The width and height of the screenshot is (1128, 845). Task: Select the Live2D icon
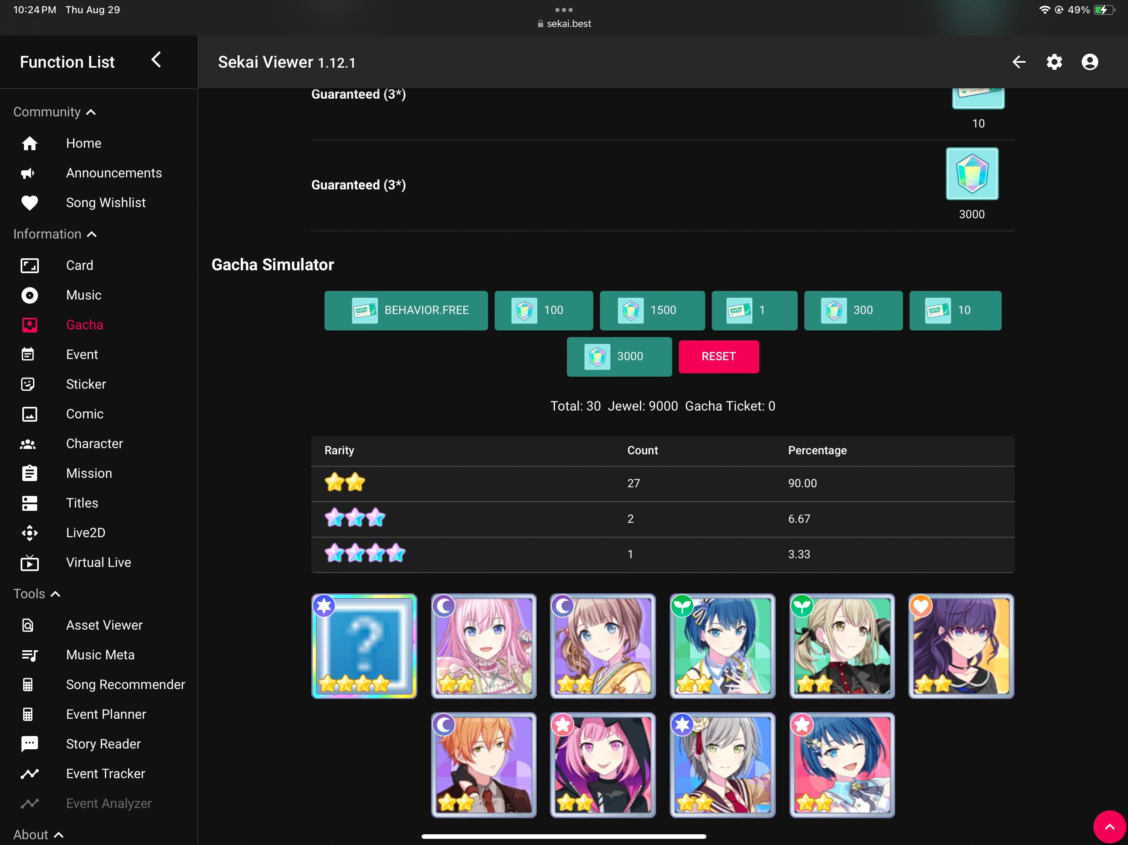pos(30,533)
